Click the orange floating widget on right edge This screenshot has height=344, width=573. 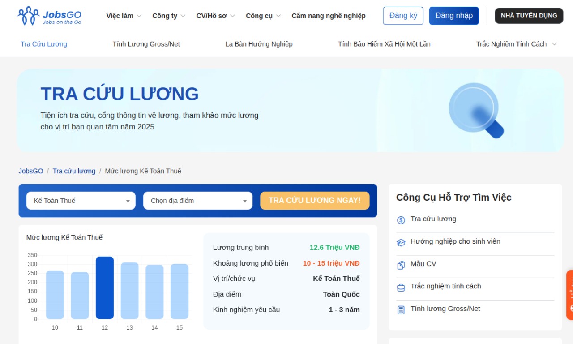click(x=569, y=295)
